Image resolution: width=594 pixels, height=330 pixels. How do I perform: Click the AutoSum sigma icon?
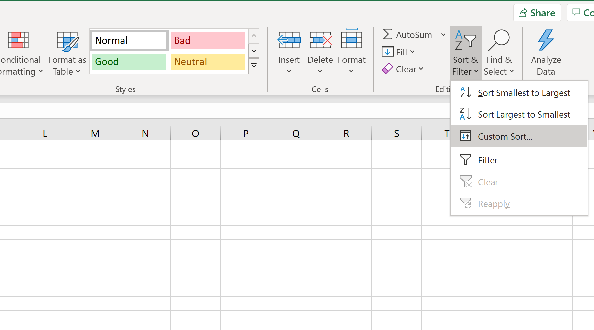[x=388, y=35]
